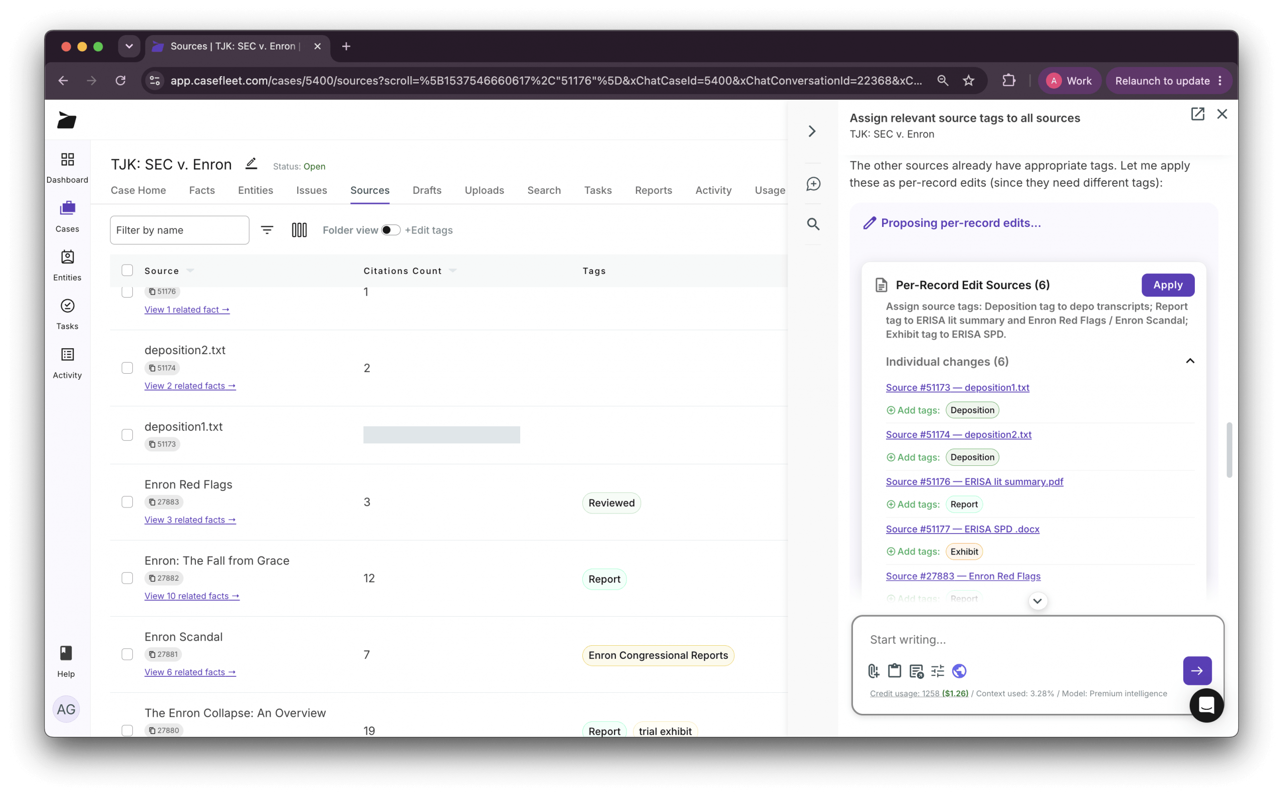
Task: Open Entities in the left sidebar
Action: (68, 266)
